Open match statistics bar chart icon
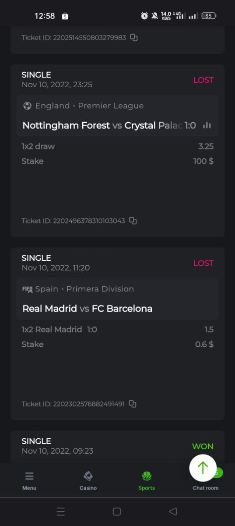 [x=207, y=125]
